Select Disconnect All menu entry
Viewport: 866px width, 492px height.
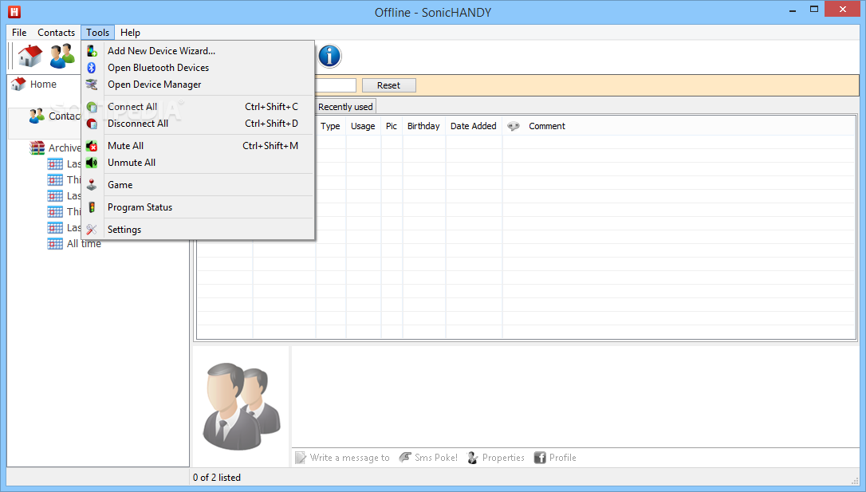tap(198, 123)
